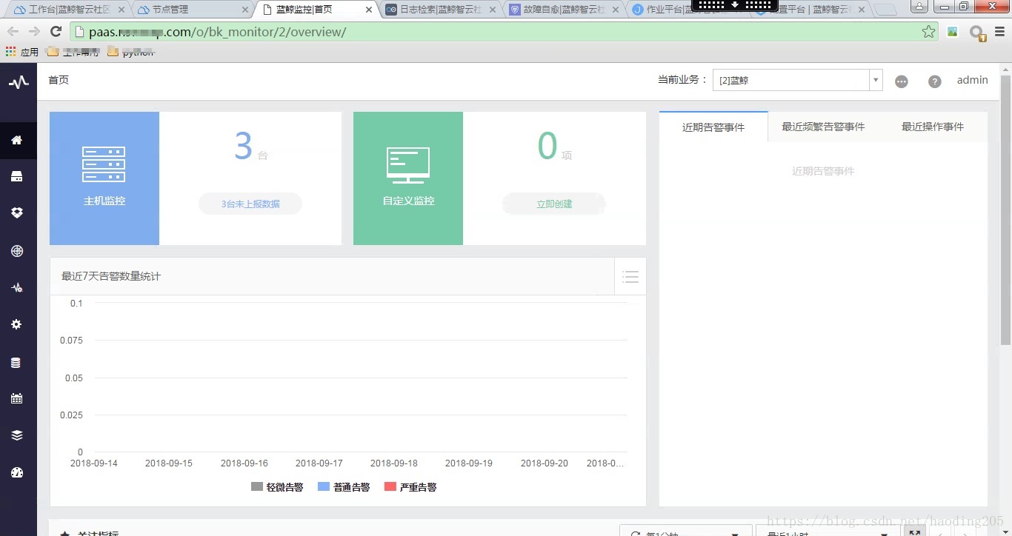
Task: Close the 节点管理 browser tab
Action: pos(245,10)
